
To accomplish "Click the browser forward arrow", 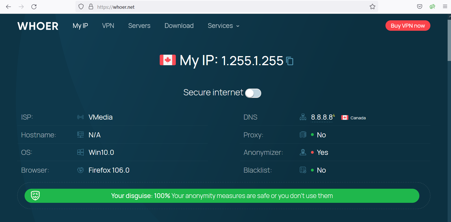I will [x=21, y=7].
